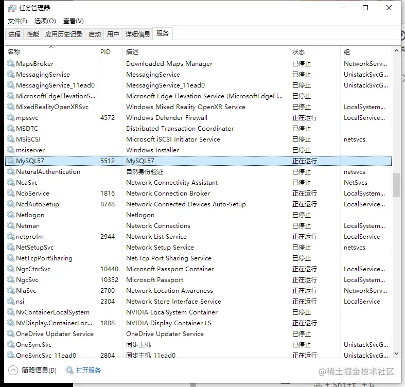Click the service icon beside msiserver
Screen dimensions: 405x387
[11, 150]
